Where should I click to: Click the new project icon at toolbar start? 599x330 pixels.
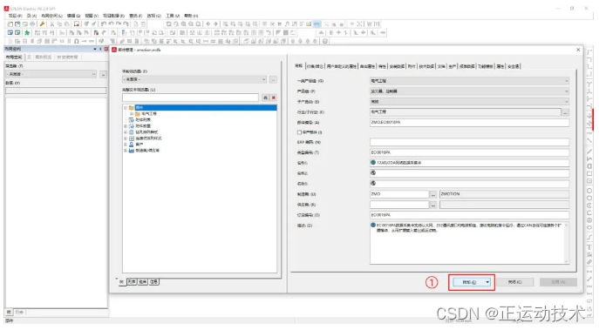(10, 24)
